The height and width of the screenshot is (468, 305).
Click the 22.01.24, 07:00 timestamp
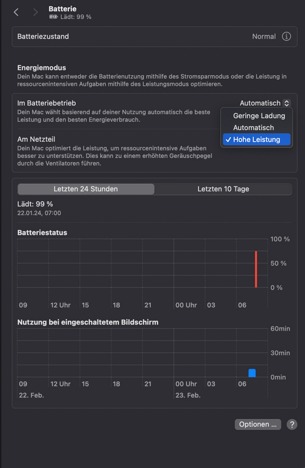[x=39, y=213]
